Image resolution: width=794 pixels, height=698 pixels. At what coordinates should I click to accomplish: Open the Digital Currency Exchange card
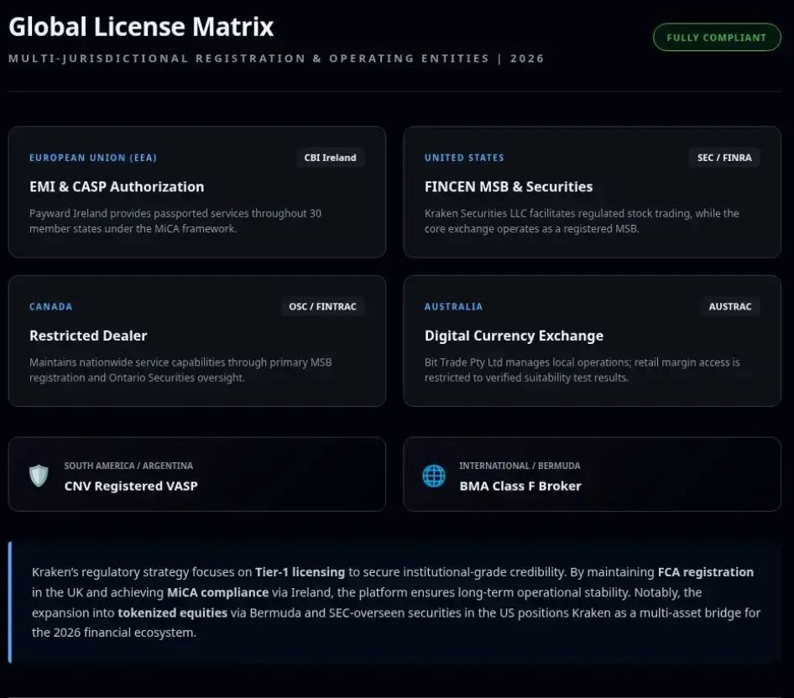(515, 336)
